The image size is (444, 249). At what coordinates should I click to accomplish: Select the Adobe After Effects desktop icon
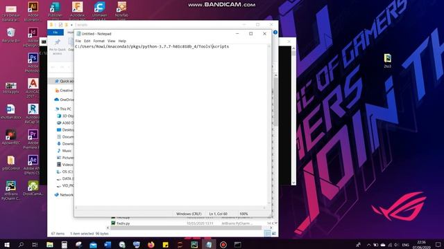(x=33, y=165)
